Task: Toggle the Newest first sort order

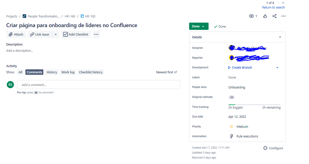Action: pyautogui.click(x=167, y=72)
